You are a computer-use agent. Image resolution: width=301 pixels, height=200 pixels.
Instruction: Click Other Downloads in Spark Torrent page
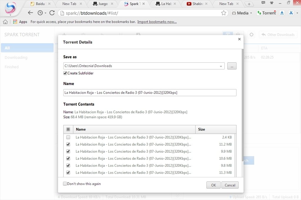pyautogui.click(x=278, y=35)
